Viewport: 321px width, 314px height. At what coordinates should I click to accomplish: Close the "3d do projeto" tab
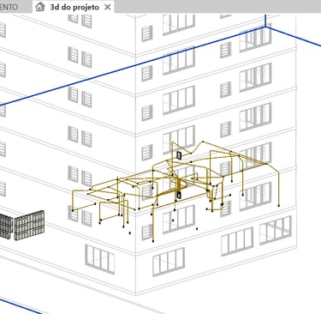(108, 7)
